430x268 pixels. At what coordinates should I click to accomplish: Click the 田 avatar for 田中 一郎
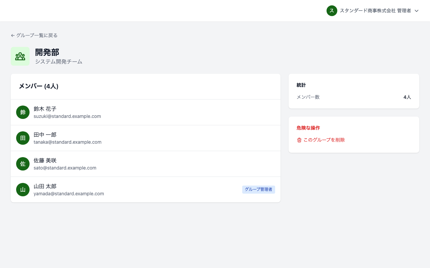(x=23, y=138)
